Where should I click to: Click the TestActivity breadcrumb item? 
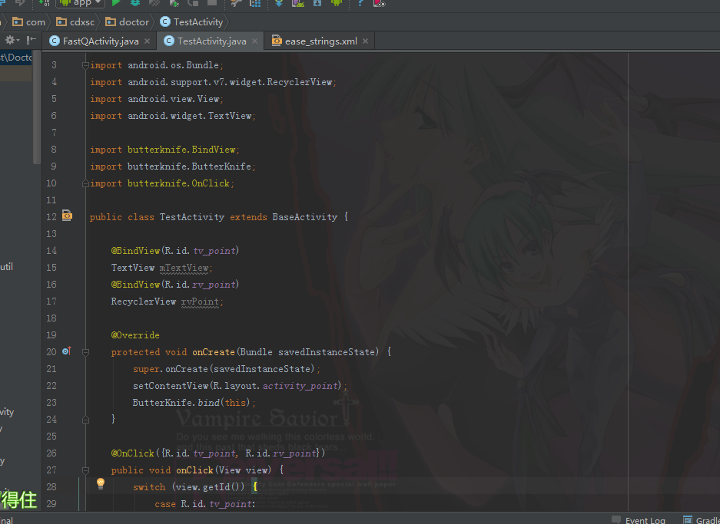191,22
